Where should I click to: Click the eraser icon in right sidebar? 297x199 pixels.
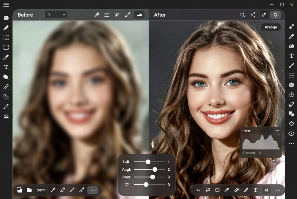(291, 104)
